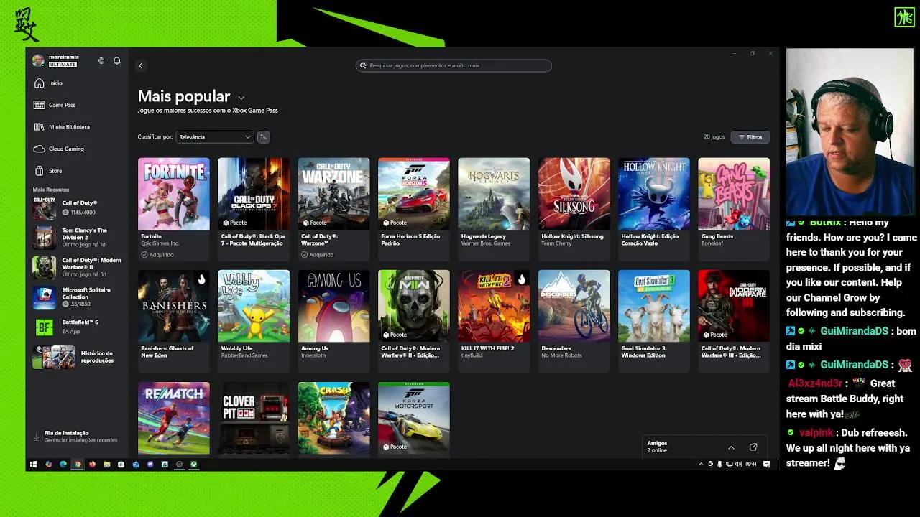920x517 pixels.
Task: Click the flame badge on Kill It With Fire 2
Action: [x=521, y=279]
